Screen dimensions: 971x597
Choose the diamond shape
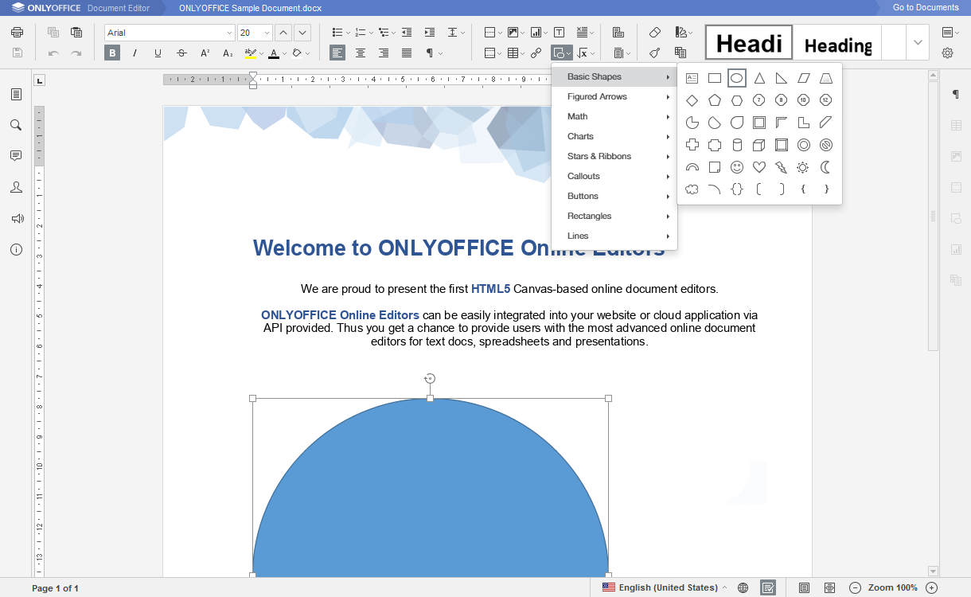click(692, 100)
